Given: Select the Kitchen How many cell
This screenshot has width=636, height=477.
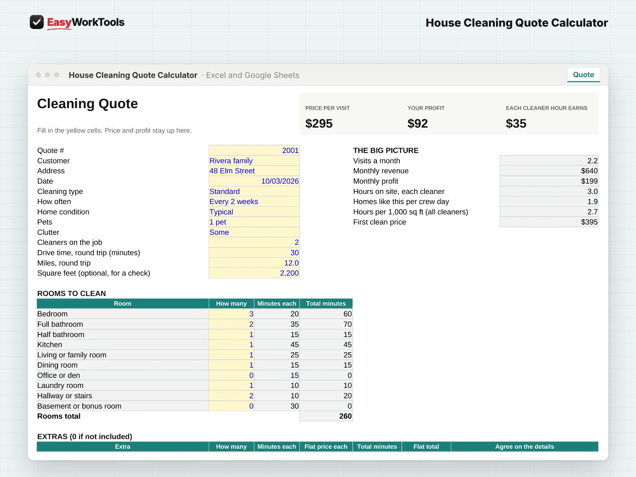Looking at the screenshot, I should (x=231, y=345).
